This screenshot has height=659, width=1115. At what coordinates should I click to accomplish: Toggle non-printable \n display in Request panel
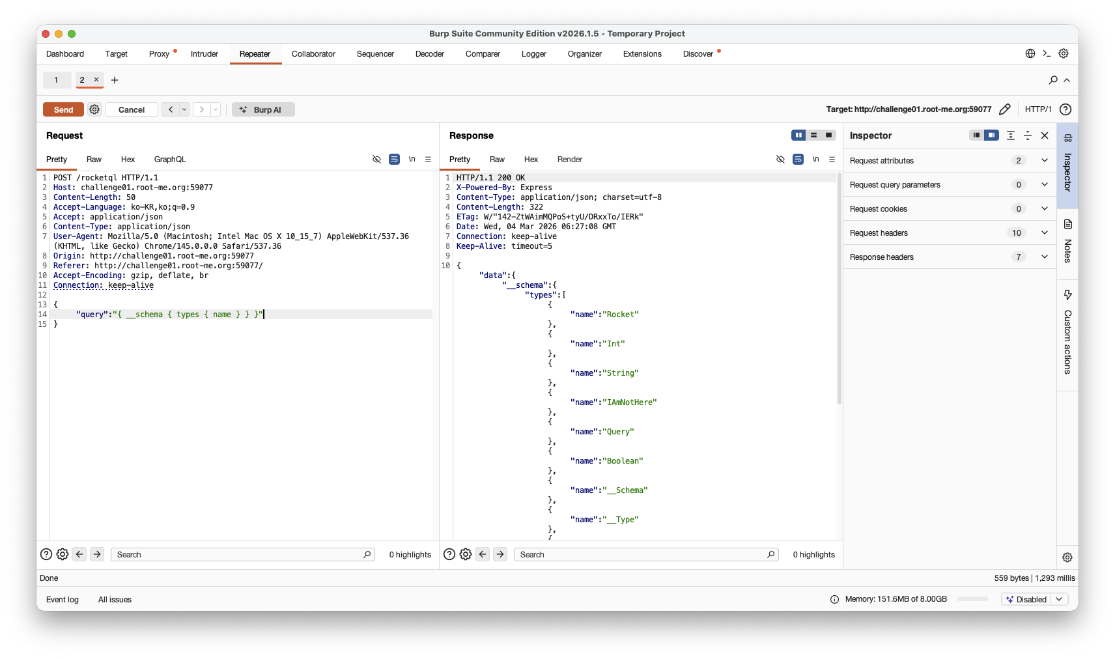pyautogui.click(x=412, y=159)
